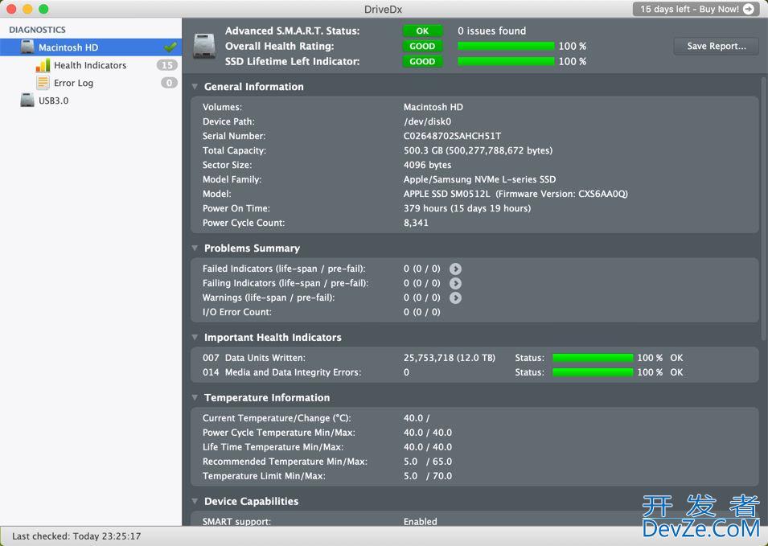The height and width of the screenshot is (546, 768).
Task: Click GOOD badge for Overall Health Rating
Action: tap(422, 46)
